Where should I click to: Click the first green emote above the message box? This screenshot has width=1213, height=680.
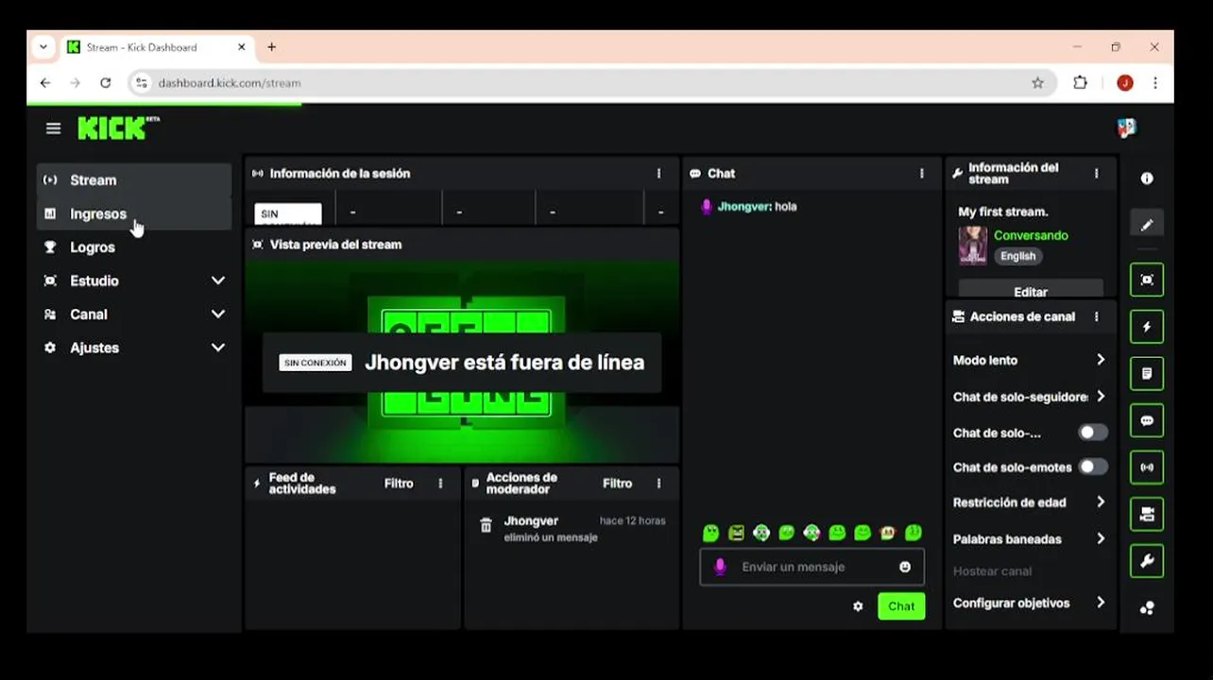(710, 533)
